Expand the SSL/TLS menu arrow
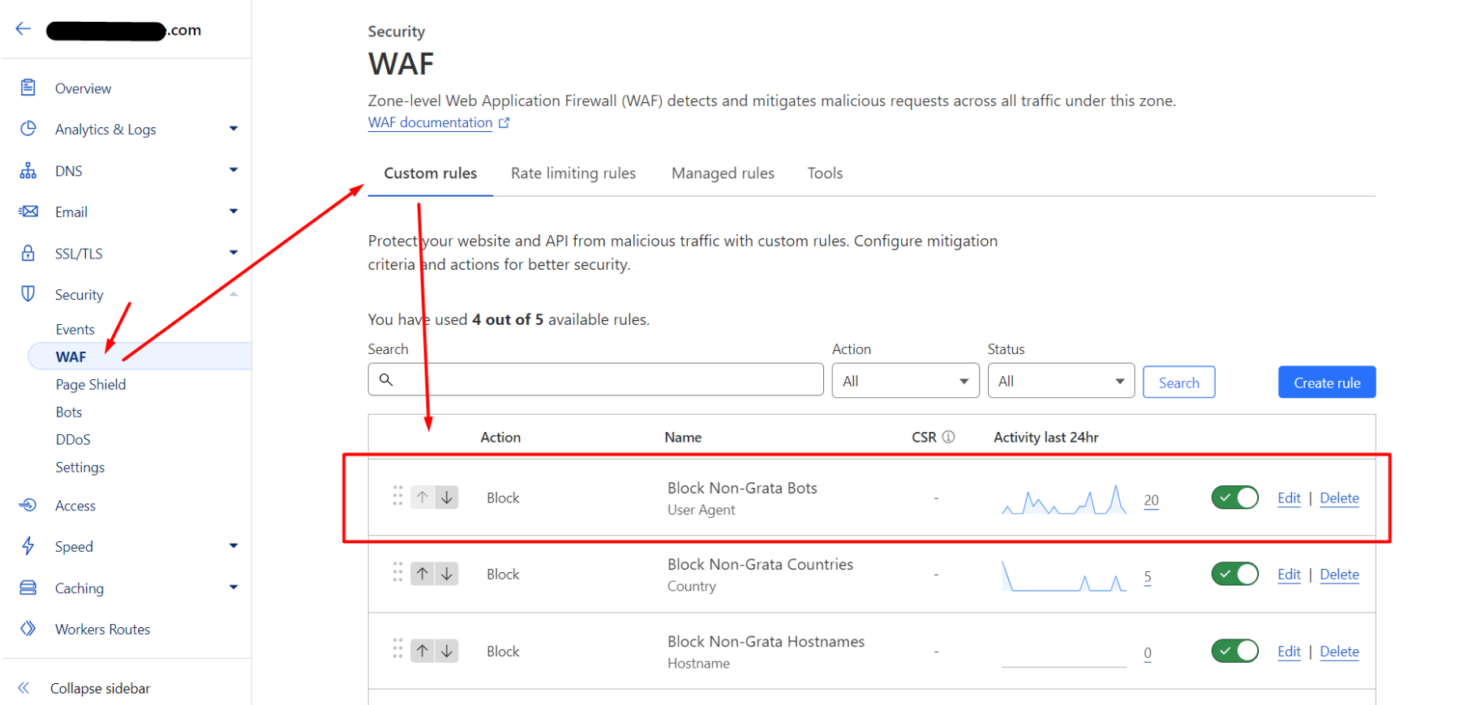1481x705 pixels. [x=234, y=253]
